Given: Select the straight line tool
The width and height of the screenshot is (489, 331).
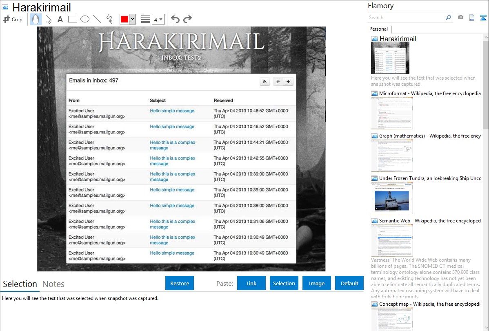Looking at the screenshot, I should (x=97, y=19).
